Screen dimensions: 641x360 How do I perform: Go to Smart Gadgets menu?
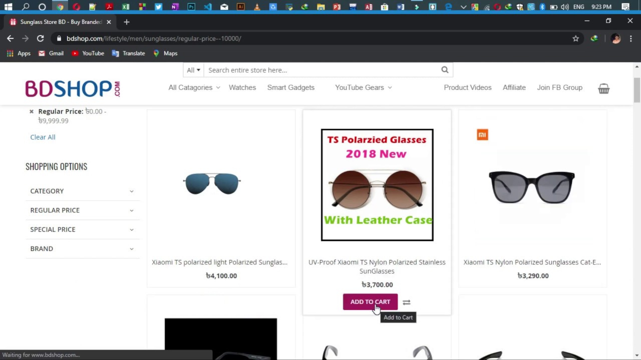point(291,87)
